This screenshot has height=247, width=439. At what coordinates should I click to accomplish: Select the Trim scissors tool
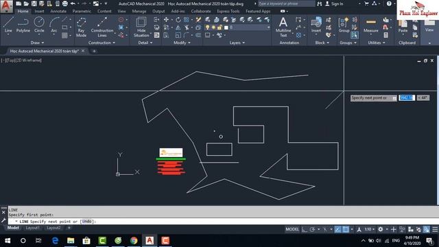[x=186, y=27]
